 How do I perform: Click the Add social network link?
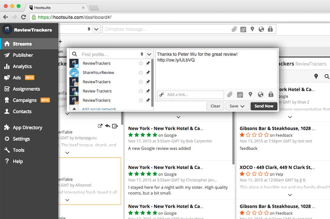[99, 109]
